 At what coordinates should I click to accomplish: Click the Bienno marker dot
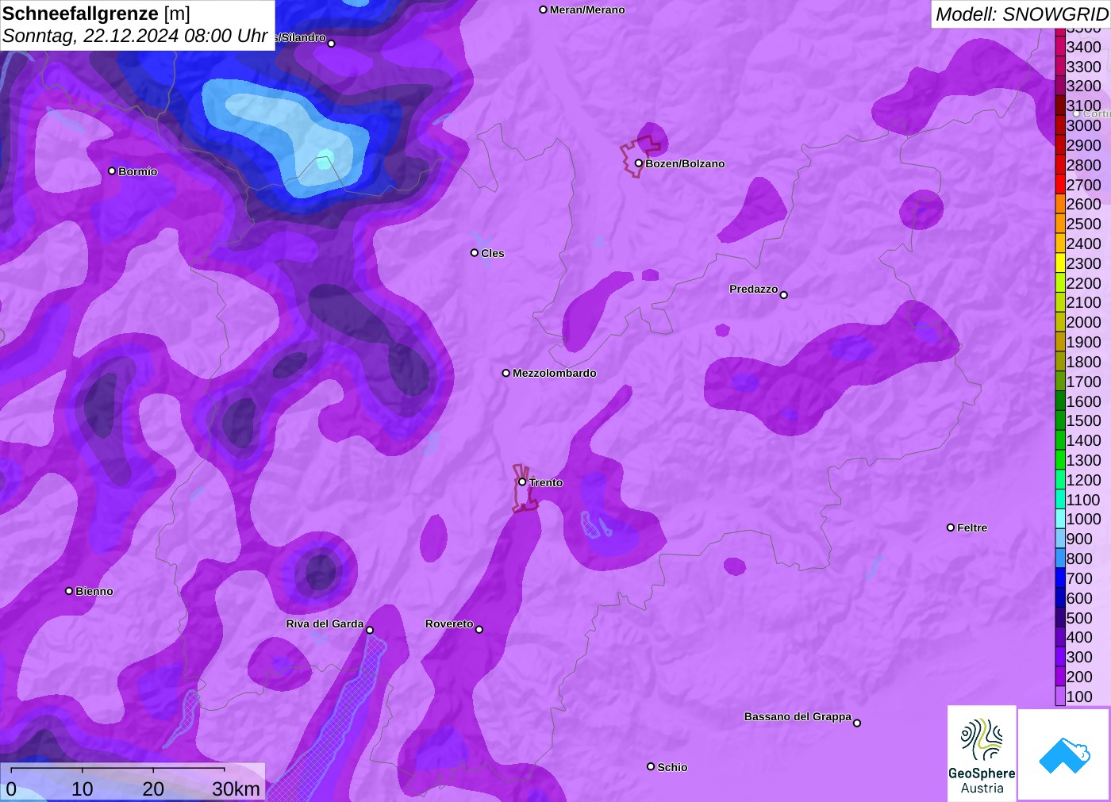(69, 590)
